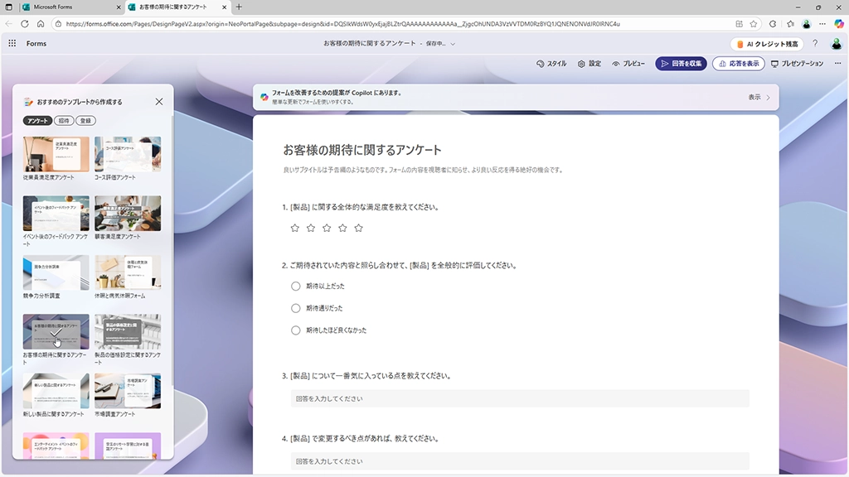Click the third star in rating question
Screen dimensions: 849x477
click(327, 228)
